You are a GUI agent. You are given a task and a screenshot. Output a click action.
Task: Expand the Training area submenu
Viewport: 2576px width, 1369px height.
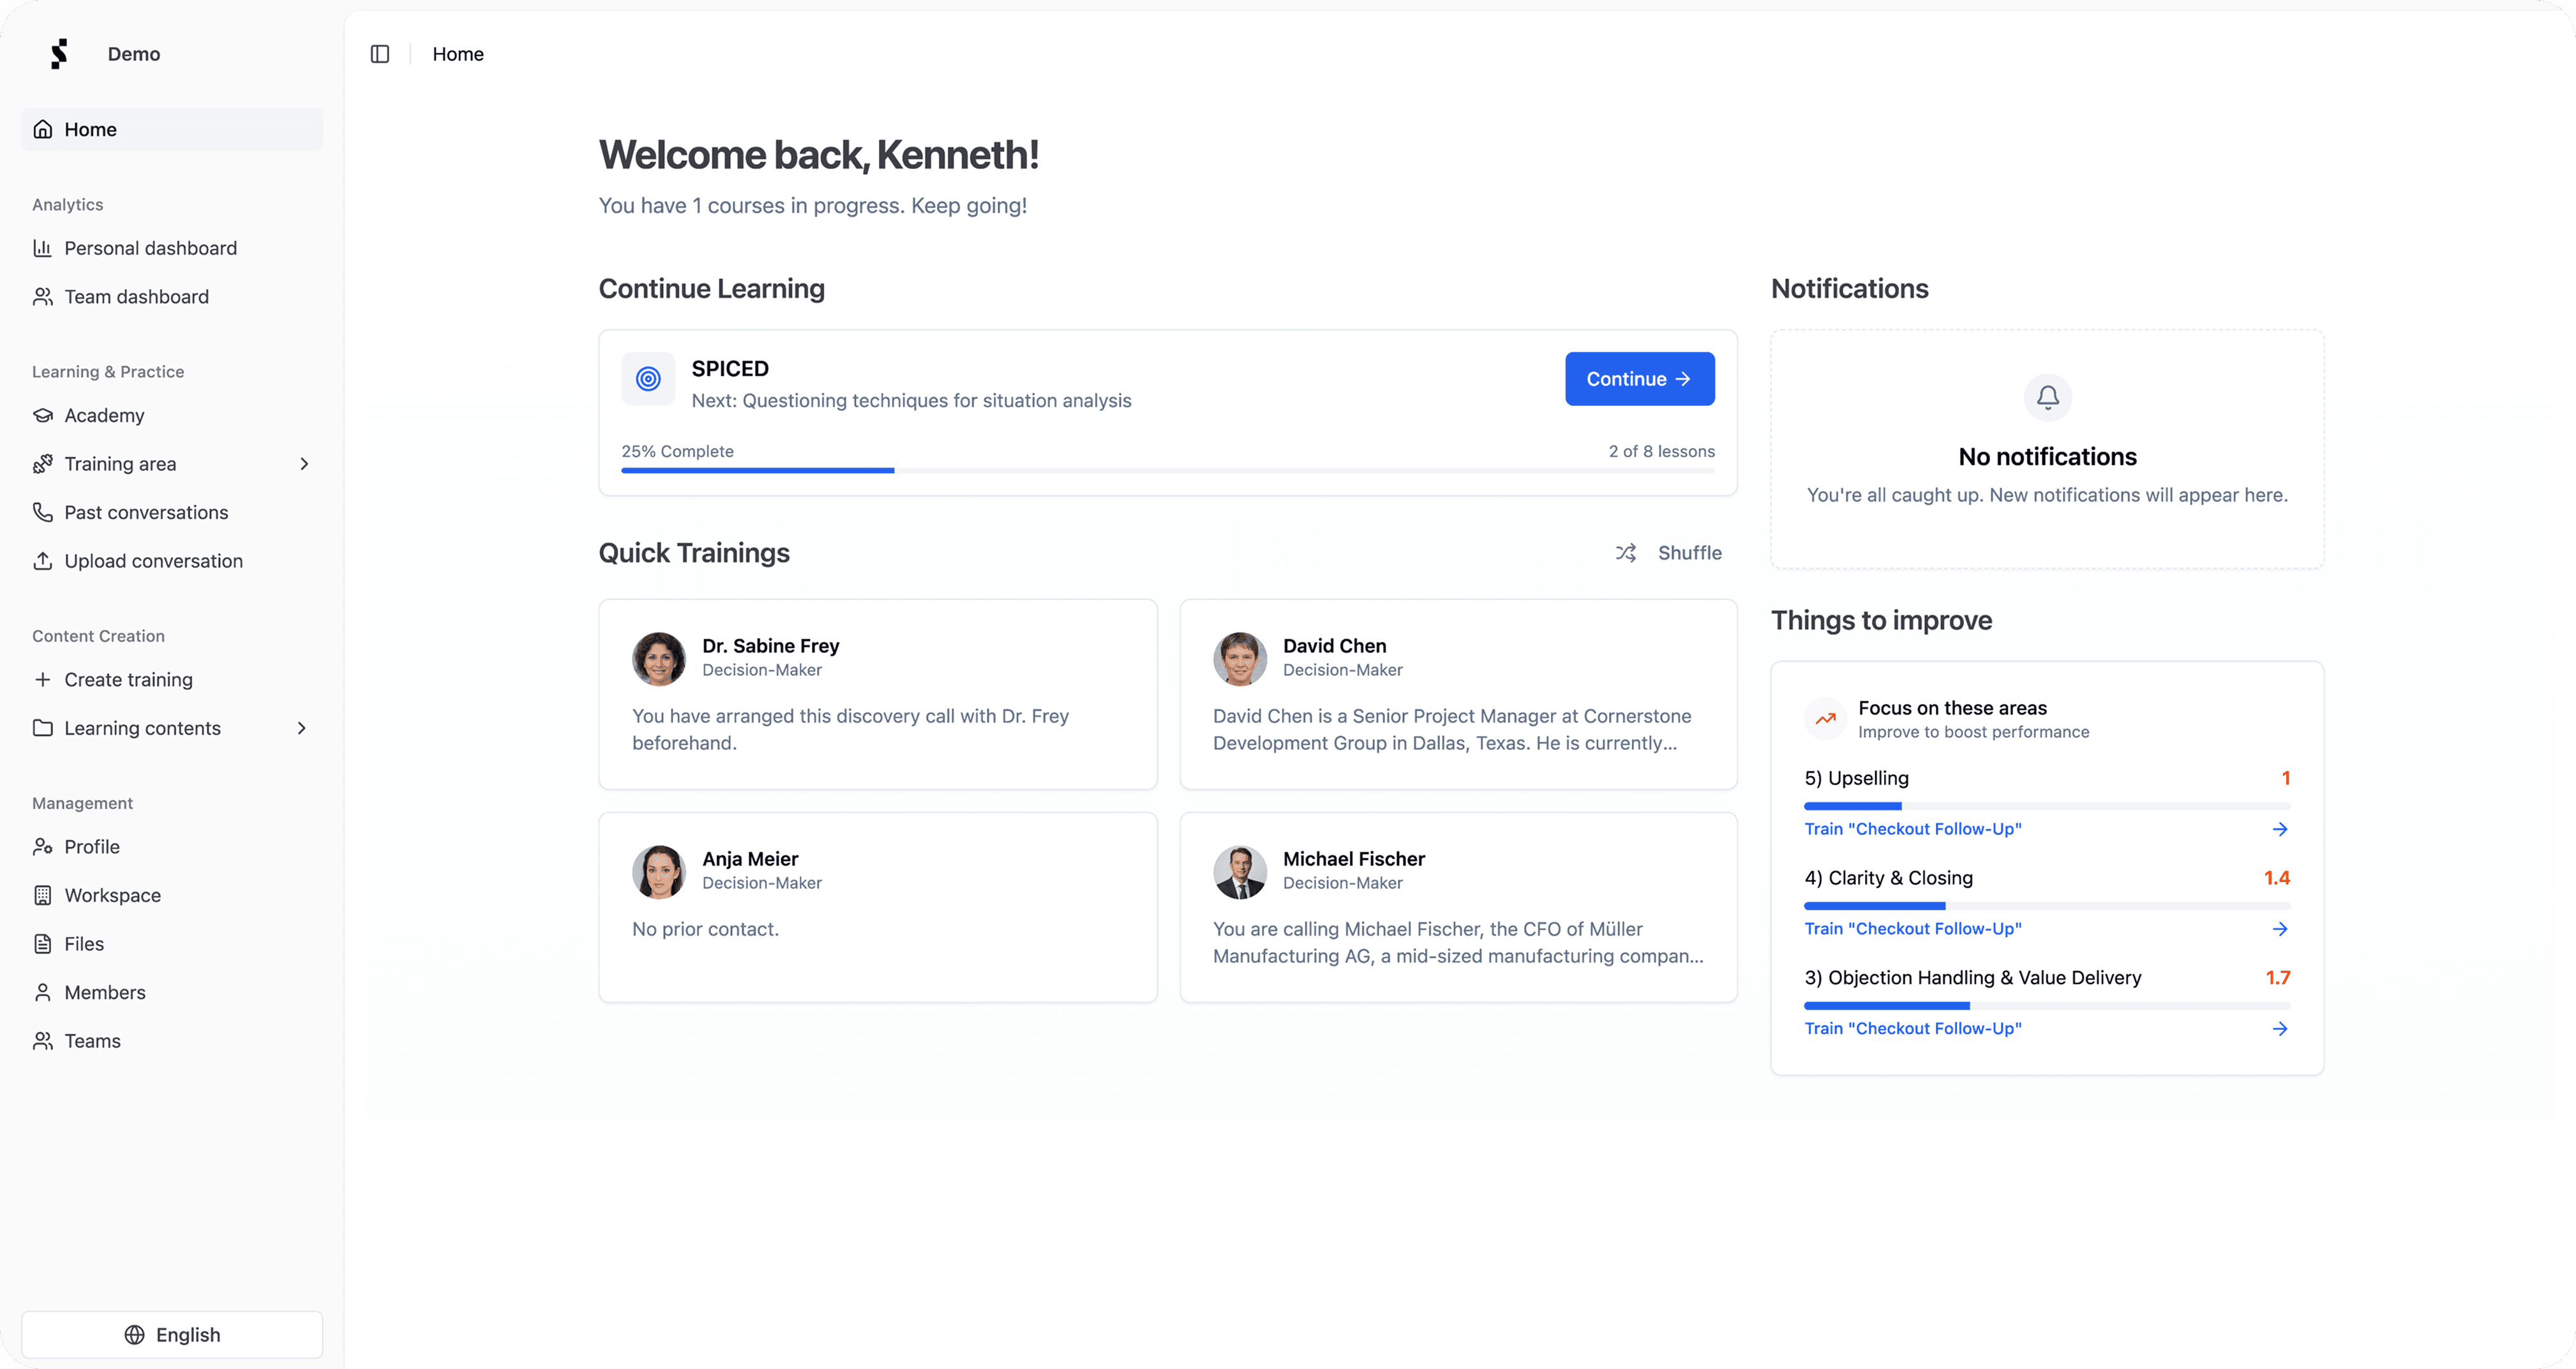click(x=304, y=464)
